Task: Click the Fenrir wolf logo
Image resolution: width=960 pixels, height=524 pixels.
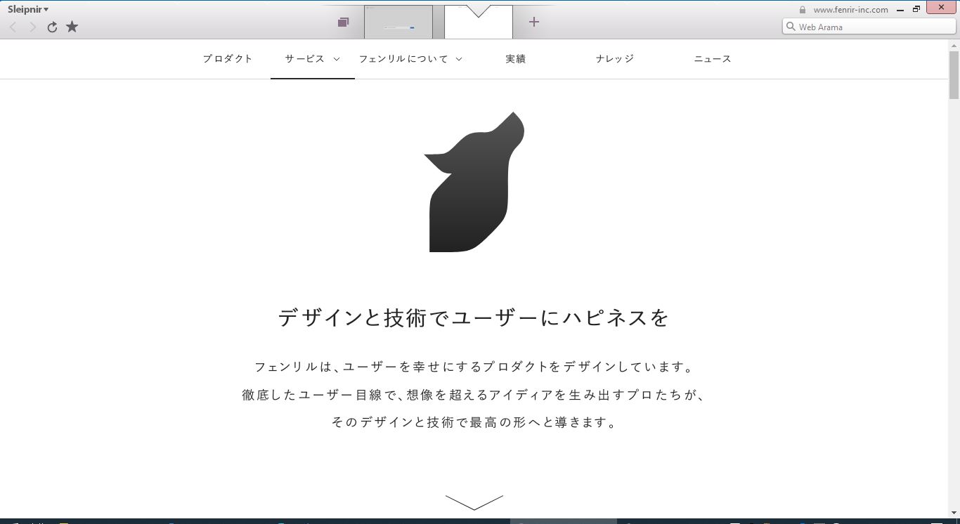Action: [474, 182]
